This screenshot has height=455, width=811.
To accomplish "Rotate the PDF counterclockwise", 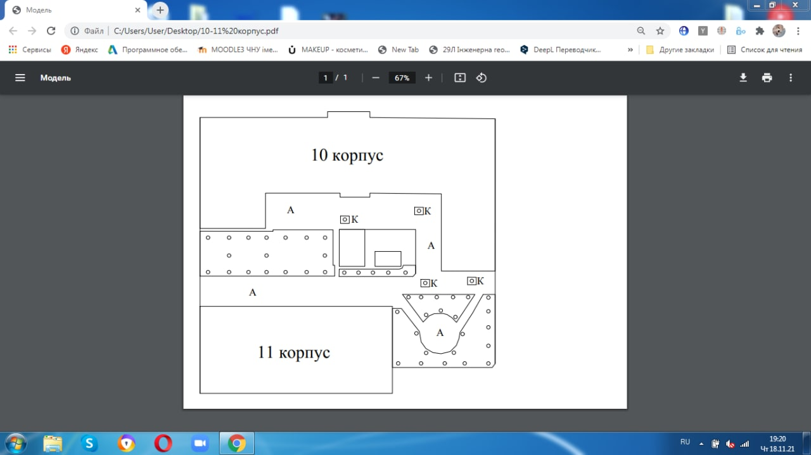I will (482, 78).
